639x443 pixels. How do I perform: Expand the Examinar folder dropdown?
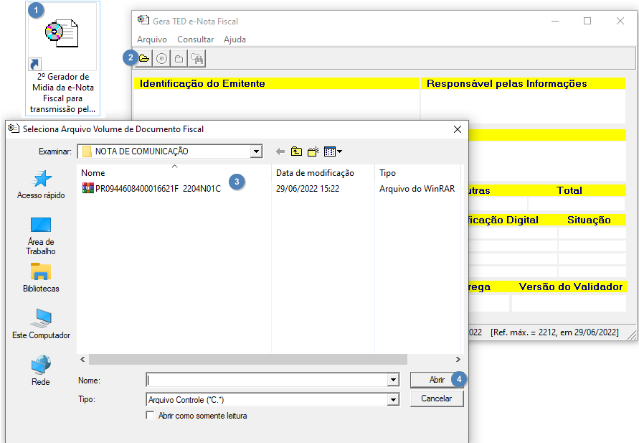(x=256, y=151)
